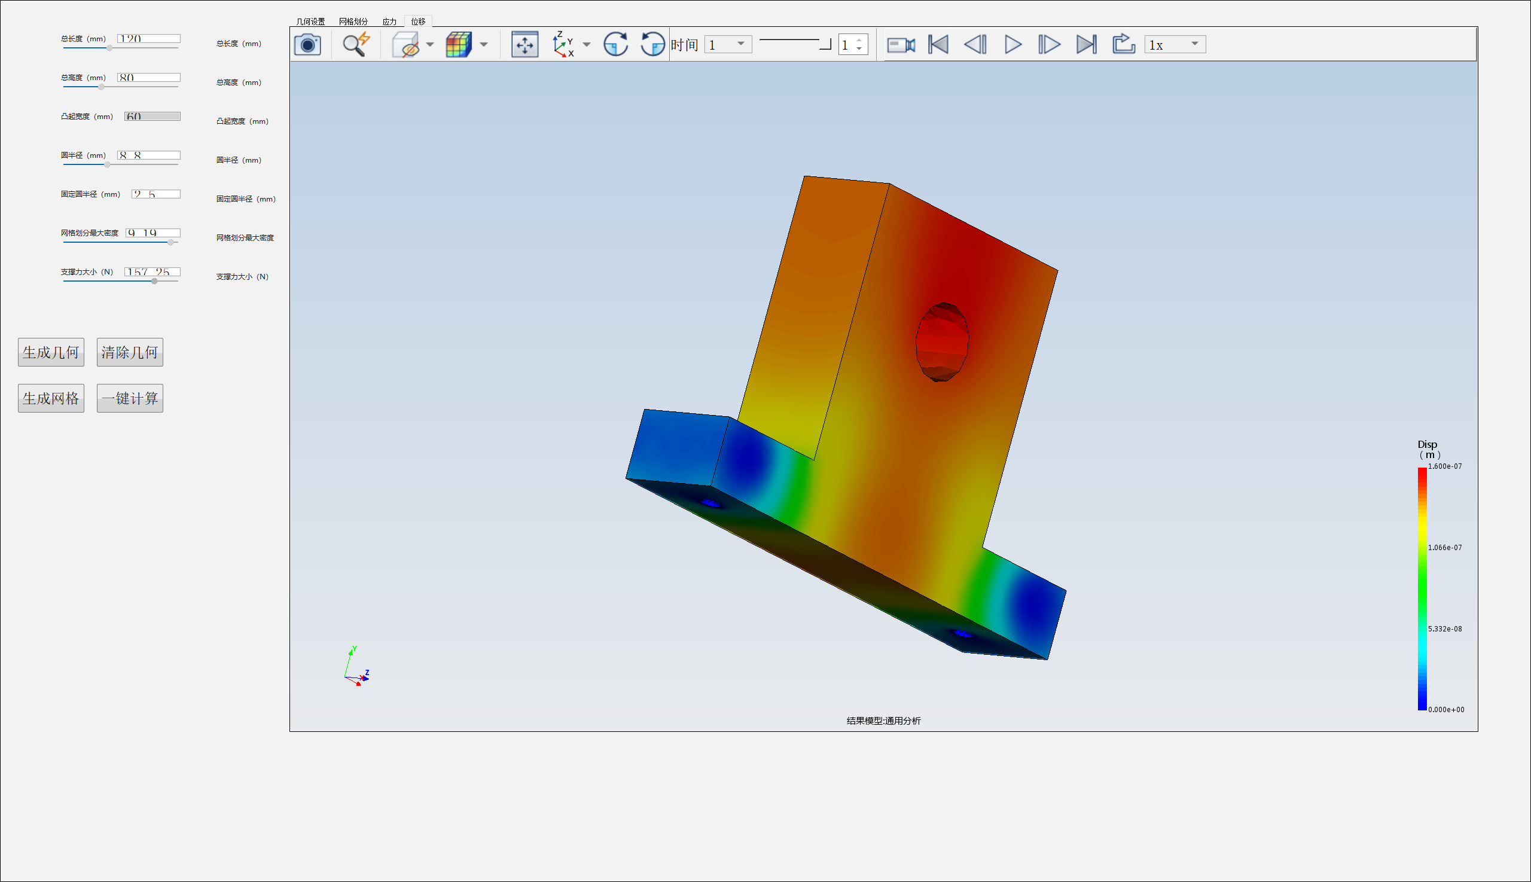Click the 总长度 value input field

coord(148,39)
